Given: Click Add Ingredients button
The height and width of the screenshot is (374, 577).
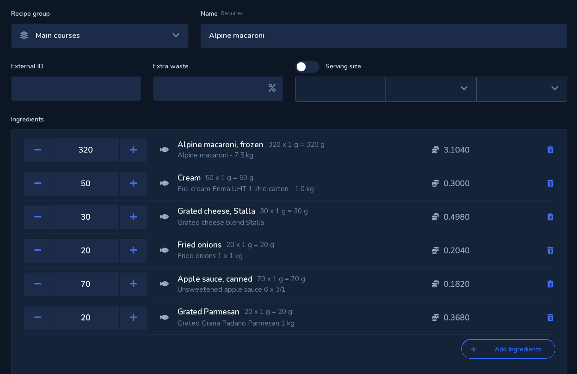Looking at the screenshot, I should 508,349.
